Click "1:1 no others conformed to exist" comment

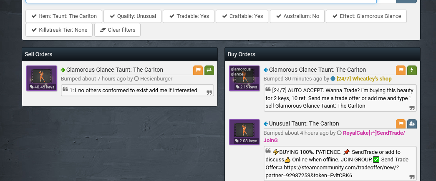[x=137, y=90]
